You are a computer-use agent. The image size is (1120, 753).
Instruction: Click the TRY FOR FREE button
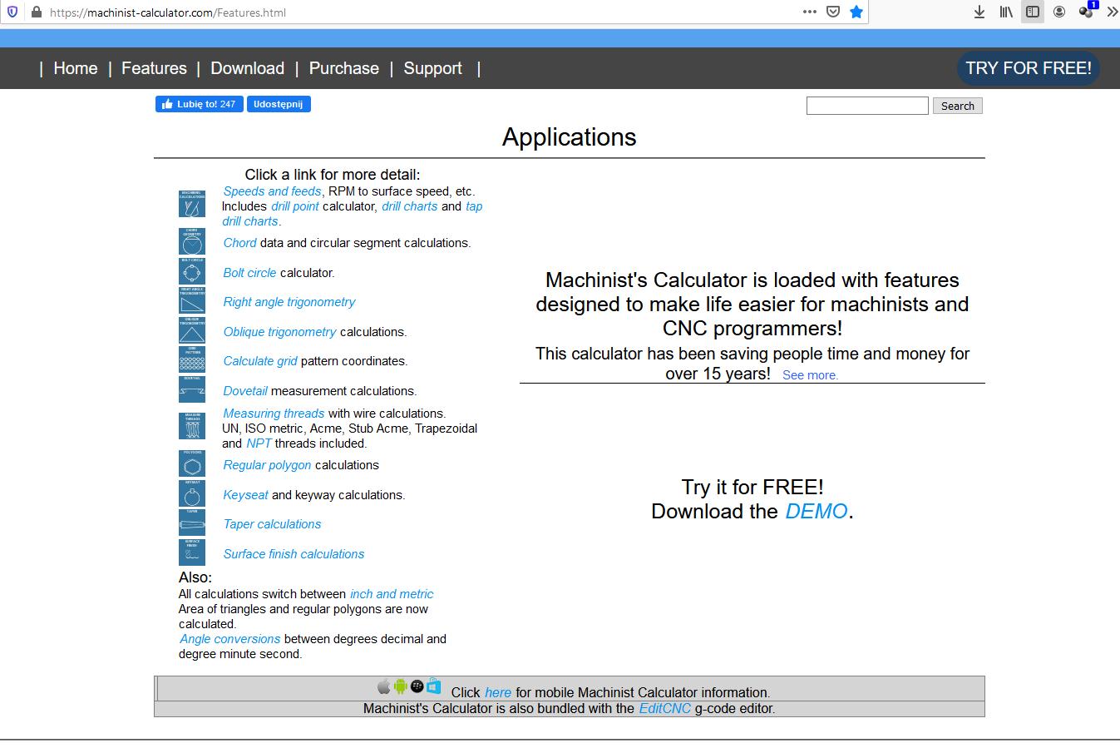pos(1029,68)
